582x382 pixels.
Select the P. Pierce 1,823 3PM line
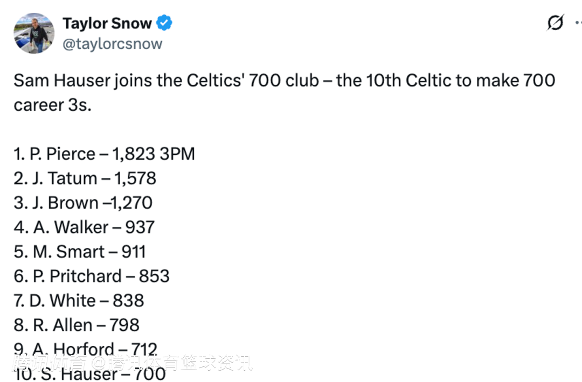pos(104,154)
